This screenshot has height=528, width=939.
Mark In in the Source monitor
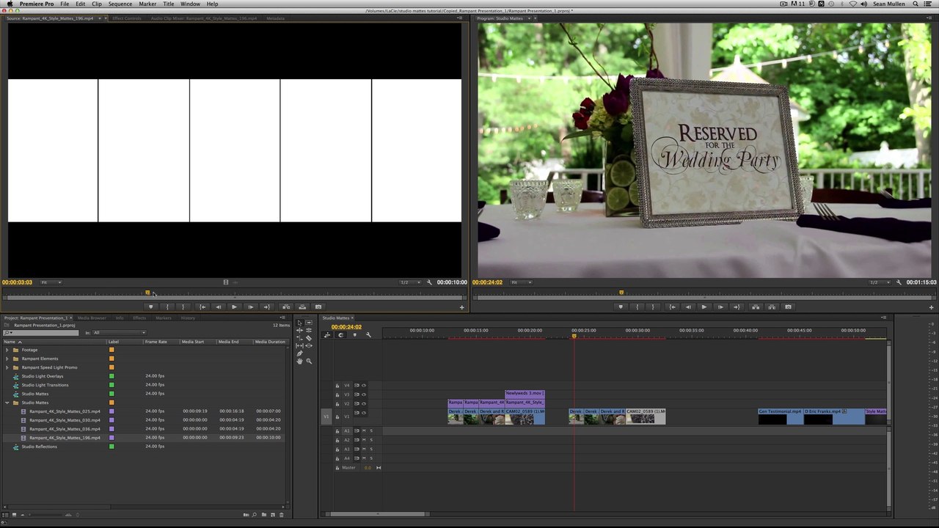point(167,307)
